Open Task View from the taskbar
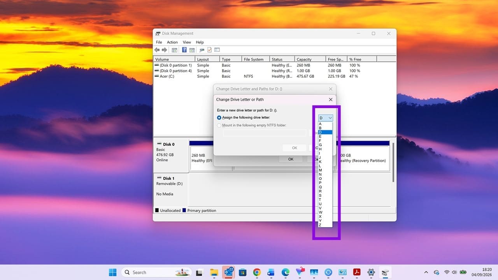 pos(199,272)
